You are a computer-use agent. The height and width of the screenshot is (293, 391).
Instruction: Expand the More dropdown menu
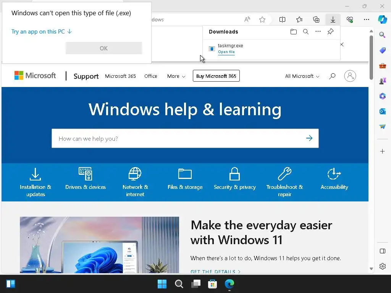[x=176, y=76]
